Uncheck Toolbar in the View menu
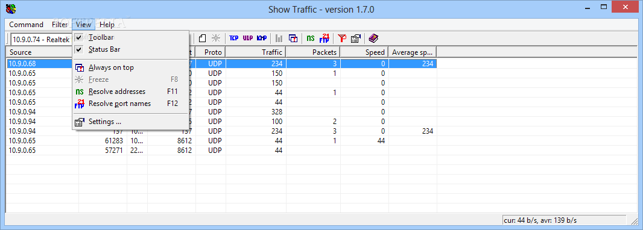 (130, 37)
